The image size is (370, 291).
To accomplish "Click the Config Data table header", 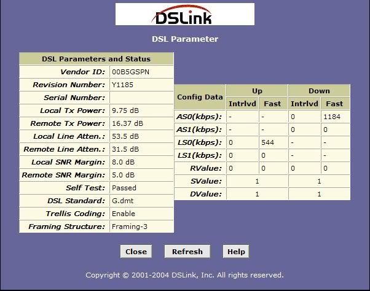I will (200, 97).
